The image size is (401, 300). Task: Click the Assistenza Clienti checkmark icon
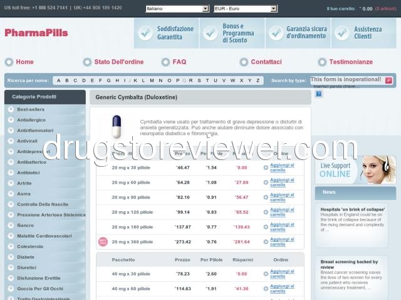coord(342,33)
